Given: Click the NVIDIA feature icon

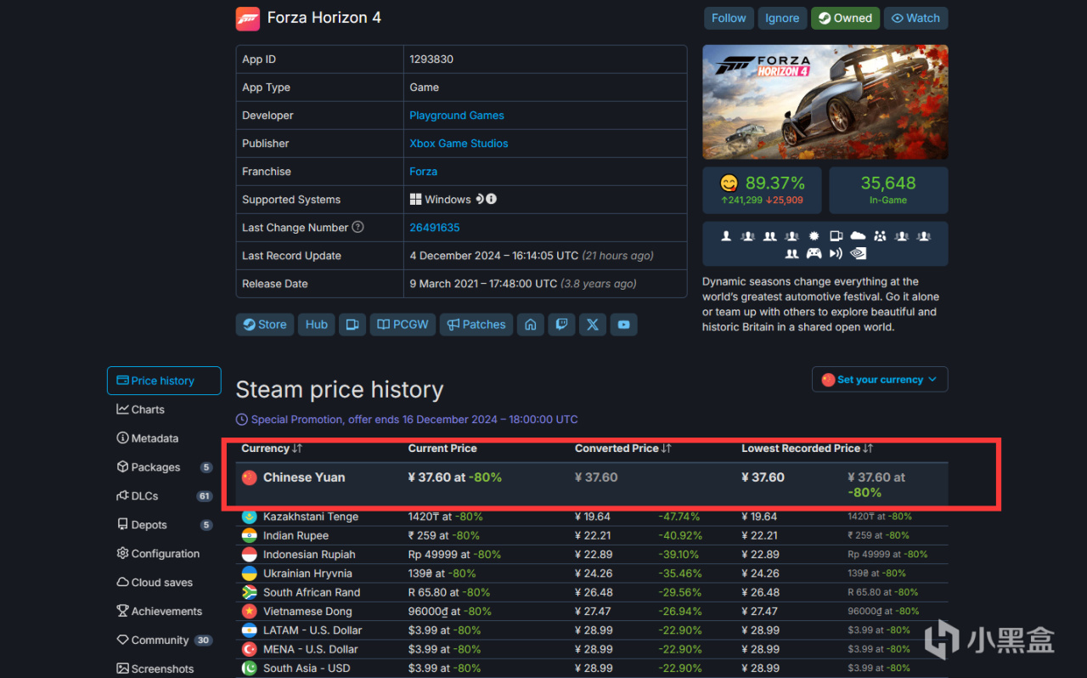Looking at the screenshot, I should tap(858, 253).
